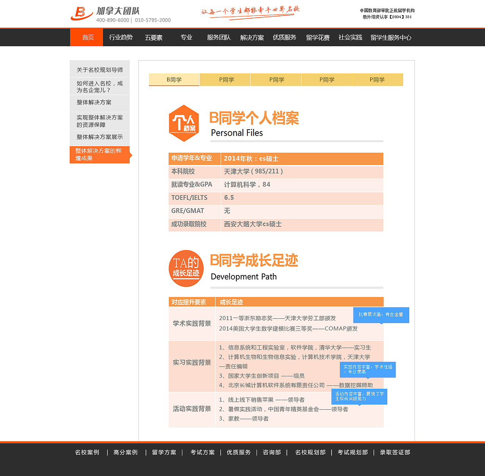Click the B同学个人档案 heading
The width and height of the screenshot is (485, 476).
(254, 118)
